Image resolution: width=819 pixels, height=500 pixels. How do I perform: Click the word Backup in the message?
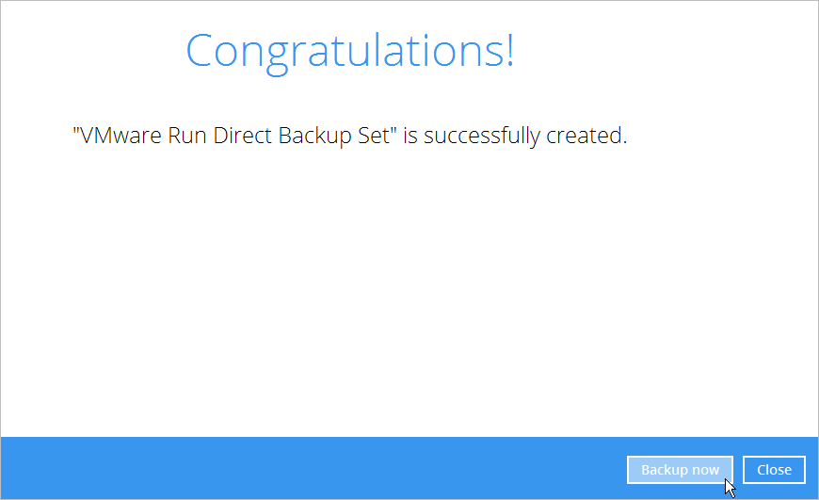(x=315, y=136)
